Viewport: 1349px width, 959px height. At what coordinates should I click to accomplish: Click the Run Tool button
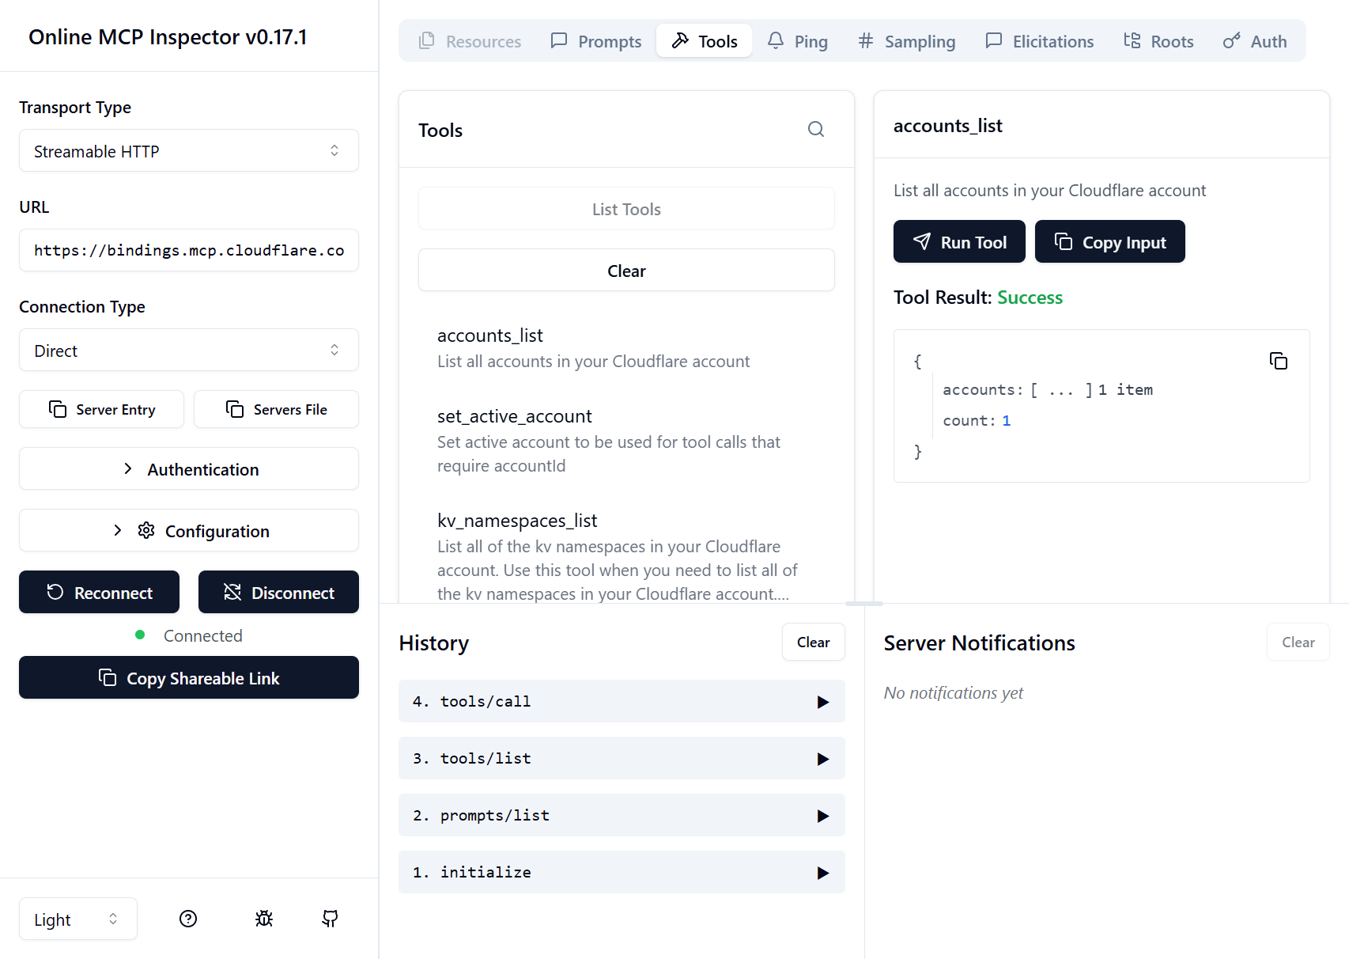(959, 241)
